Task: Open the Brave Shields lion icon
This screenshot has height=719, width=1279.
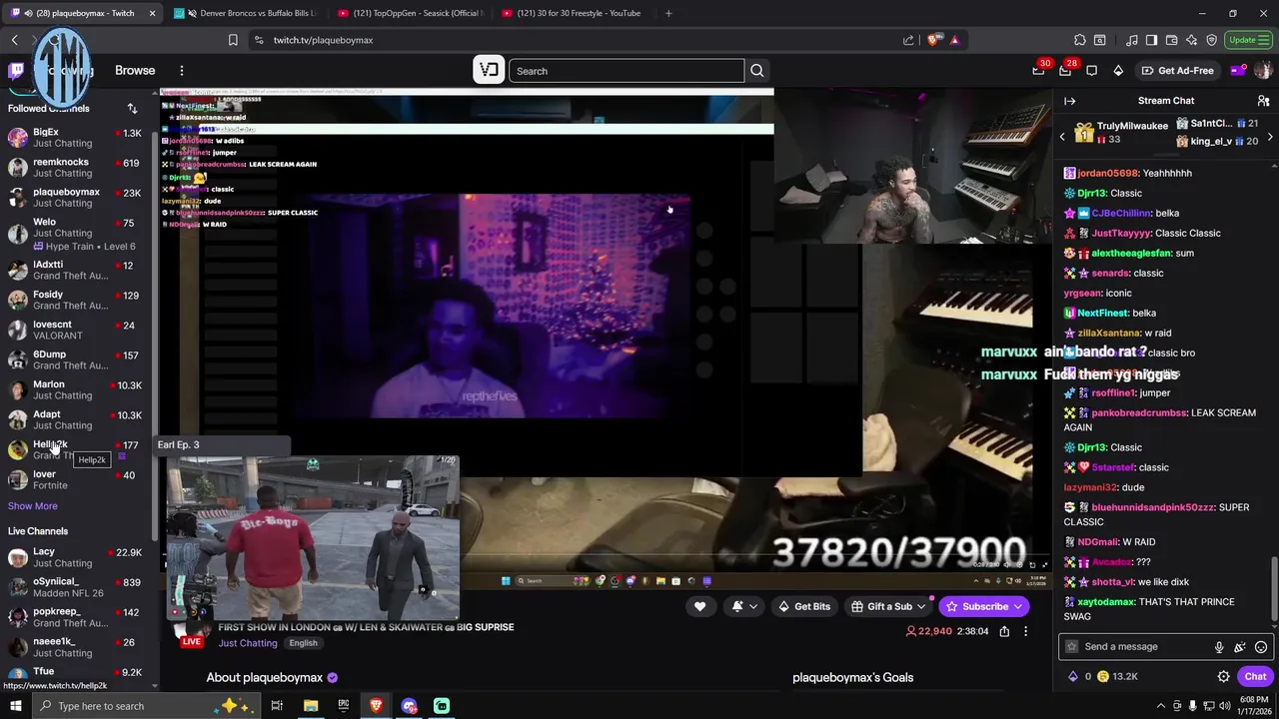Action: point(935,40)
